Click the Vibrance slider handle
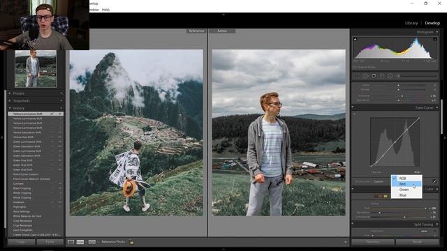This screenshot has width=447, height=251. [402, 96]
